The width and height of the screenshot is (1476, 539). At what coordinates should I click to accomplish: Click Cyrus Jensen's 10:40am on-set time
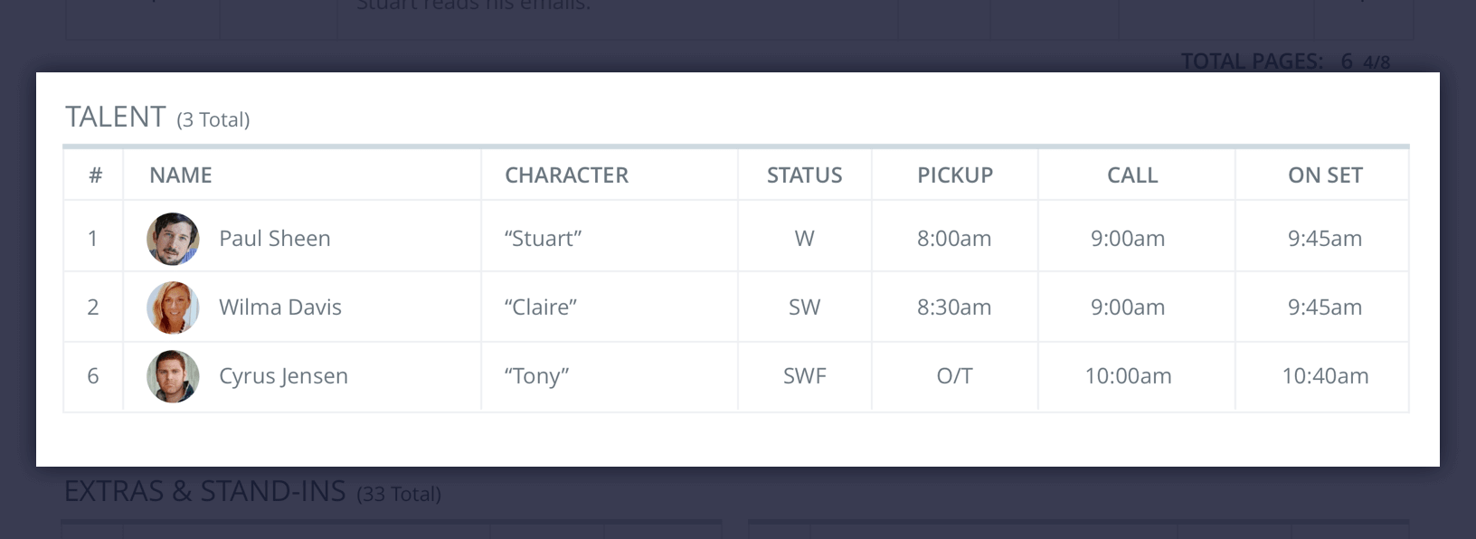[1326, 375]
